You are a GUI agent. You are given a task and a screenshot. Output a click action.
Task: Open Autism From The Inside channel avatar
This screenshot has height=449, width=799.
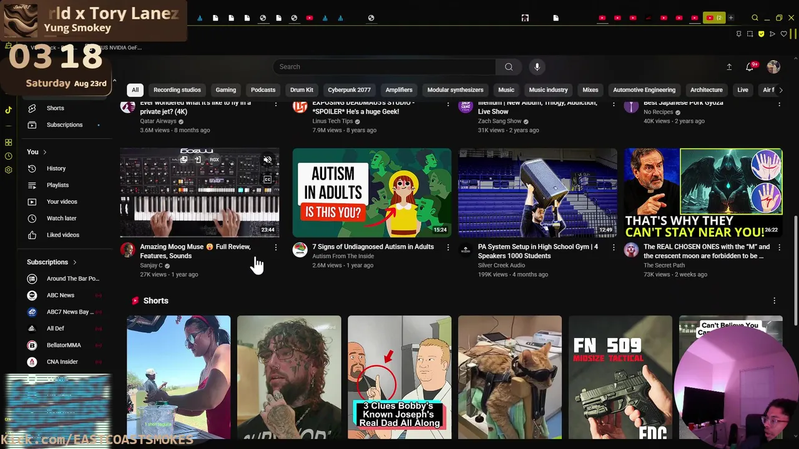[x=300, y=250]
